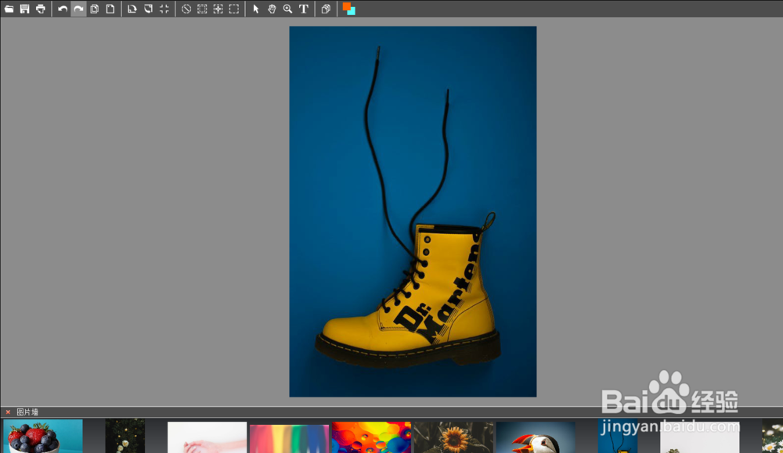Click the crop/shrink arrows icon
Viewport: 783px width, 453px height.
click(164, 9)
